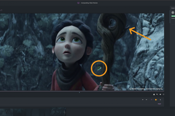Screen dimensions: 175x116
Task: Click the 'Compositing Client Review' title
Action: pyautogui.click(x=89, y=3)
